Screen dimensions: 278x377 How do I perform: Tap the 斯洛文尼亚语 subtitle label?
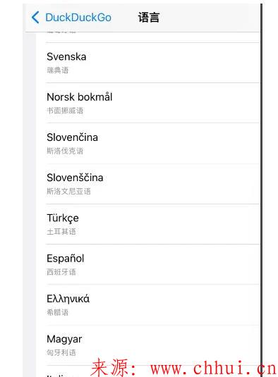click(68, 192)
